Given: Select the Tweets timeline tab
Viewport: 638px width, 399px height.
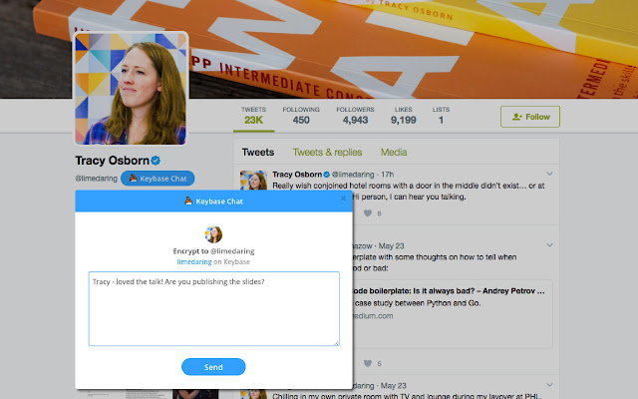Looking at the screenshot, I should tap(258, 153).
